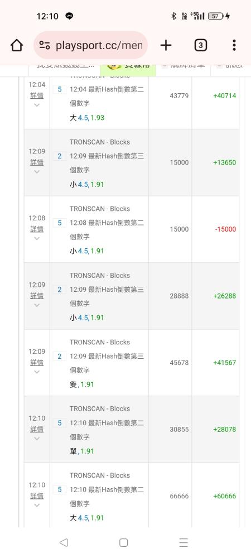Image resolution: width=251 pixels, height=558 pixels.
Task: Expand chevron under 12:04 row details
Action: [37, 105]
